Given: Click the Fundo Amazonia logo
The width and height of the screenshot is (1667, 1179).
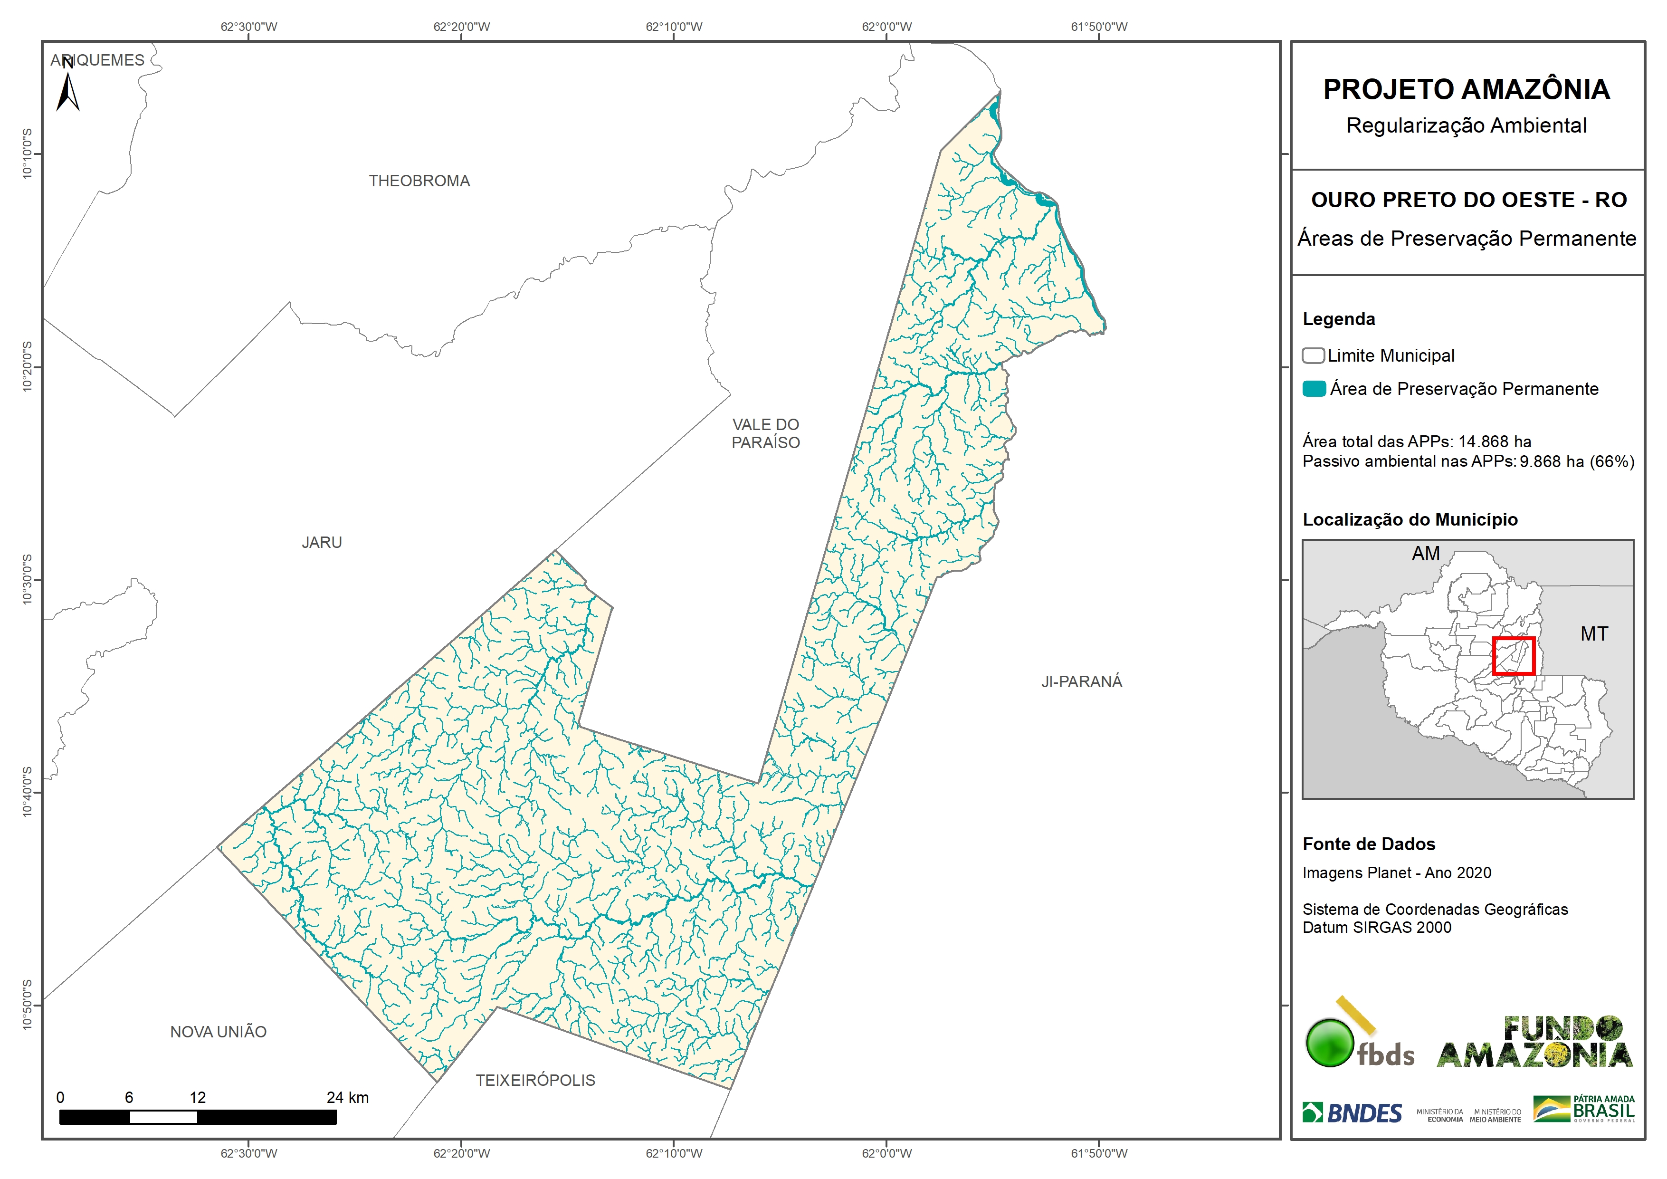Looking at the screenshot, I should [x=1535, y=1042].
